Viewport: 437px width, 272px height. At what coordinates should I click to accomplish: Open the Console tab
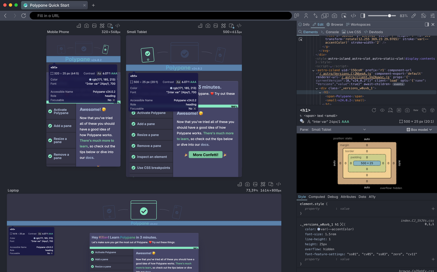coord(330,32)
